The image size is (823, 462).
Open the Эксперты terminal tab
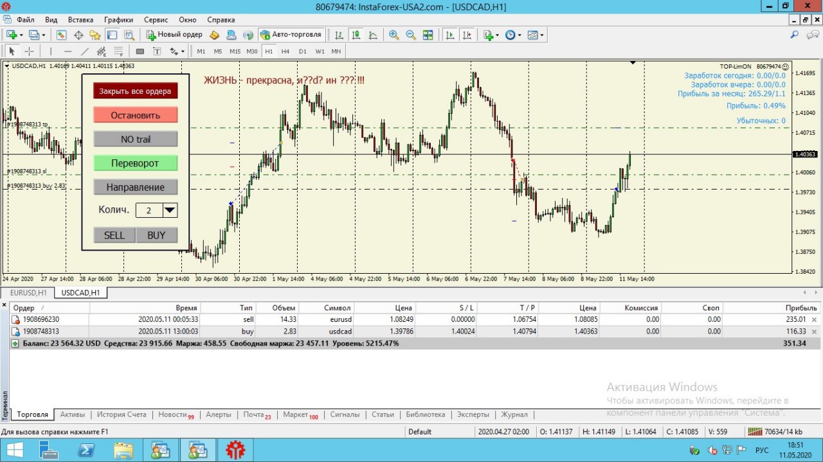pyautogui.click(x=473, y=415)
